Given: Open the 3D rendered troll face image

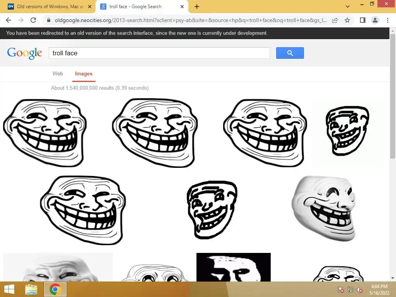Looking at the screenshot, I should 324,208.
